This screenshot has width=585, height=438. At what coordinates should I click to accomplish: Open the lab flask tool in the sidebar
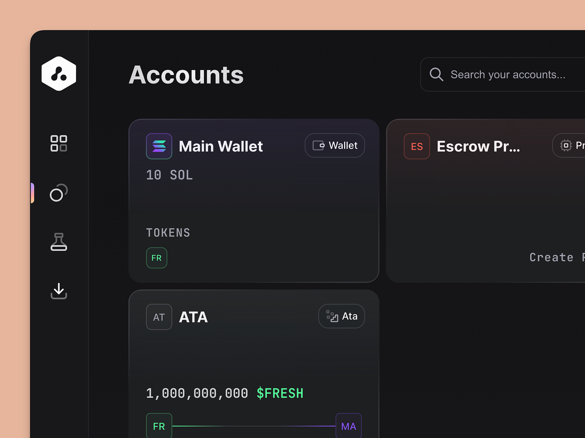click(x=58, y=242)
